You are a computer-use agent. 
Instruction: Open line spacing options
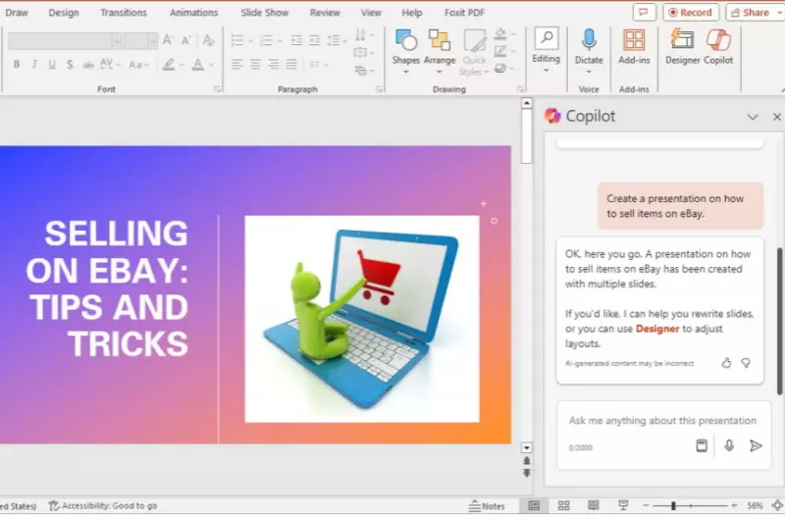coord(338,40)
